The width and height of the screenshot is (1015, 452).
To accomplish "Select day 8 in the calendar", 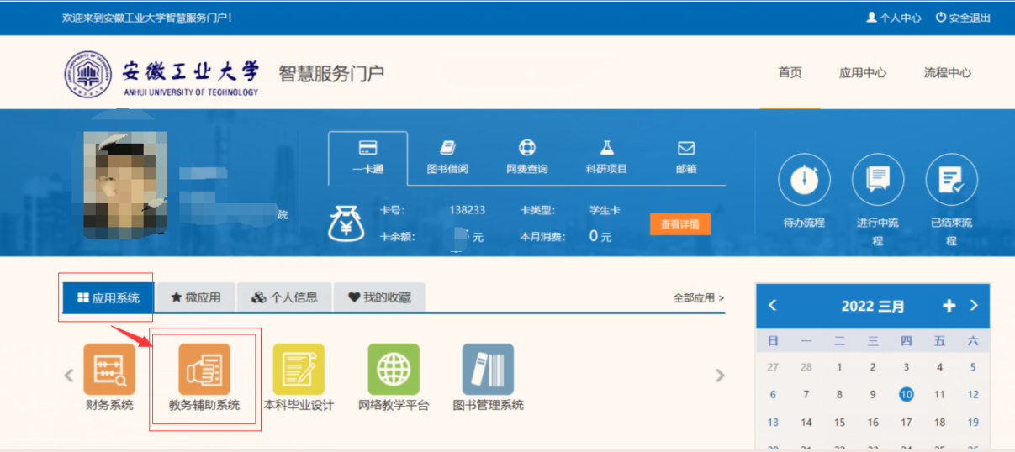I will [x=839, y=394].
